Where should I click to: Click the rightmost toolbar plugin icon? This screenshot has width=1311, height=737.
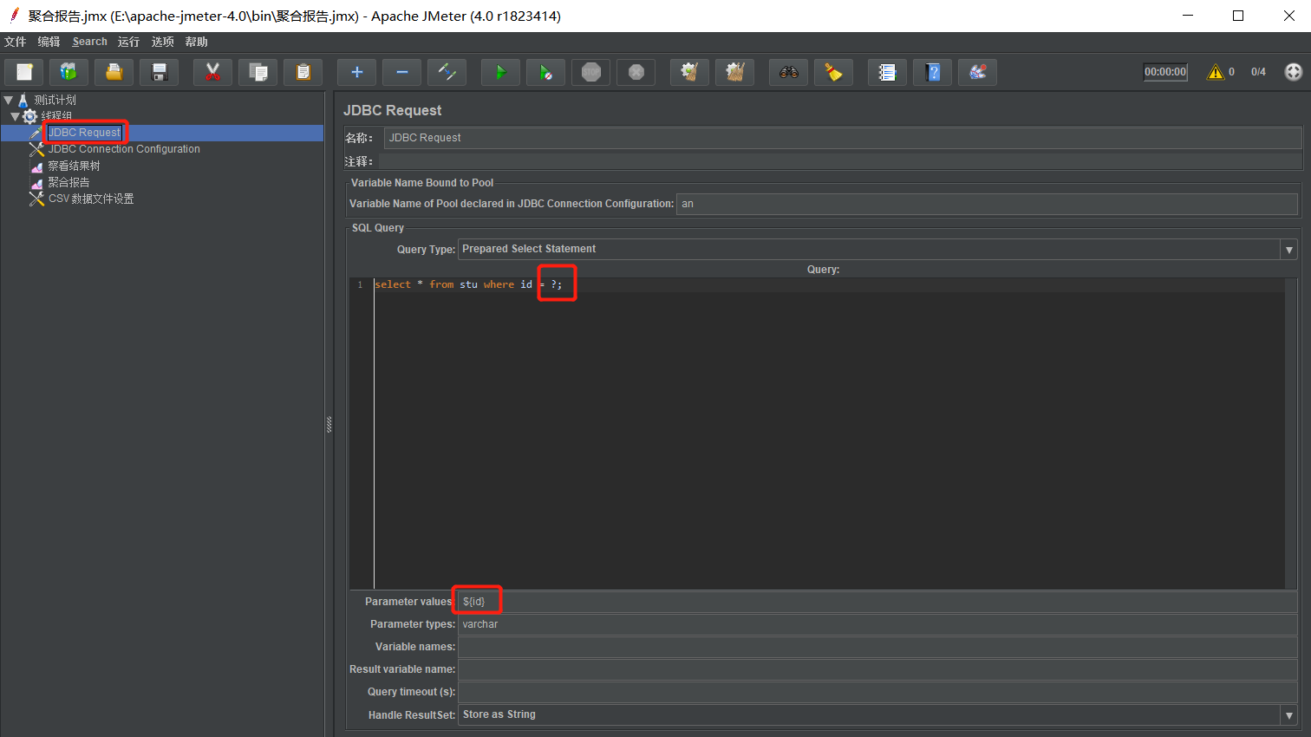tap(977, 72)
